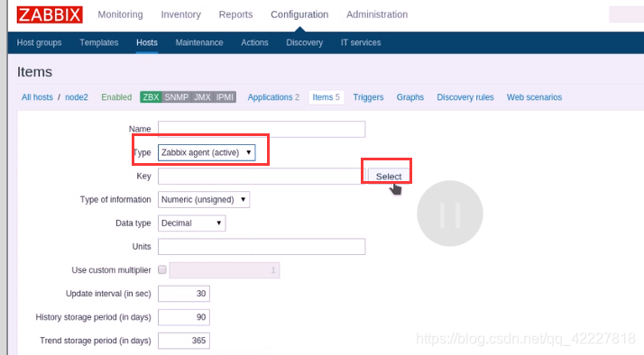The height and width of the screenshot is (355, 644).
Task: Click the ZBX availability badge
Action: point(151,97)
